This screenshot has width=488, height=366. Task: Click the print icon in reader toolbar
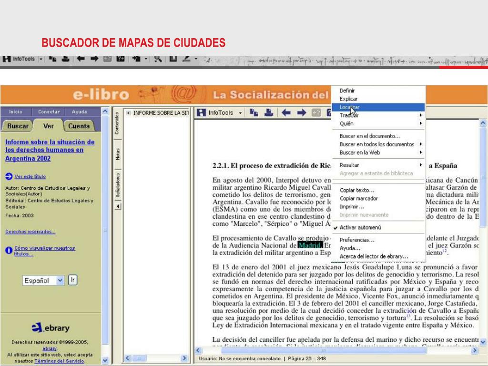[269, 113]
